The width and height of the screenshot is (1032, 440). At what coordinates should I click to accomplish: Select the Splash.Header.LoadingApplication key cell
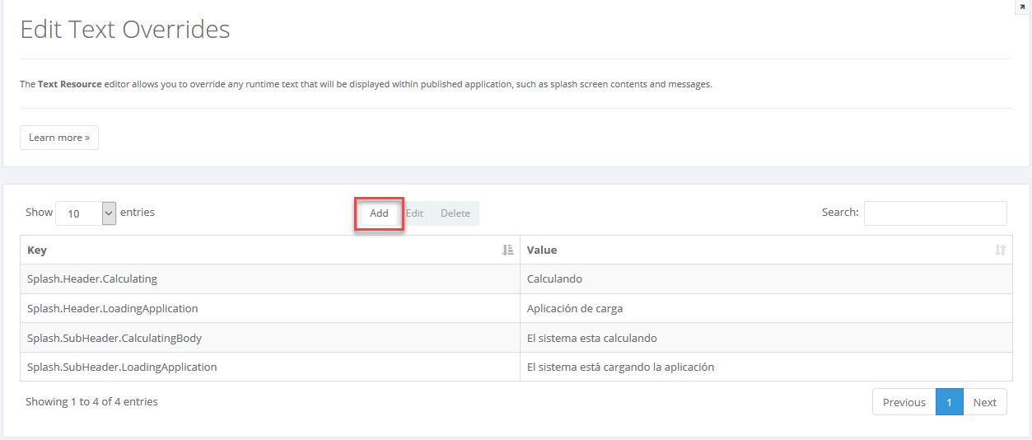click(x=113, y=309)
